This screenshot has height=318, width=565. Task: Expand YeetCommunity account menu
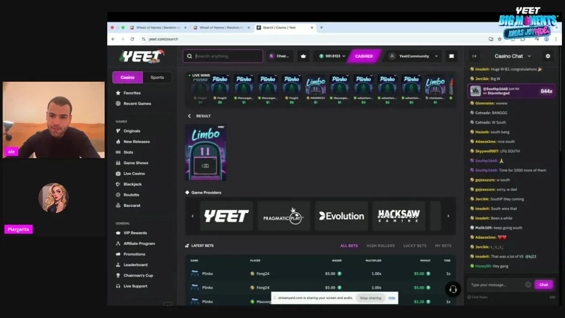414,56
